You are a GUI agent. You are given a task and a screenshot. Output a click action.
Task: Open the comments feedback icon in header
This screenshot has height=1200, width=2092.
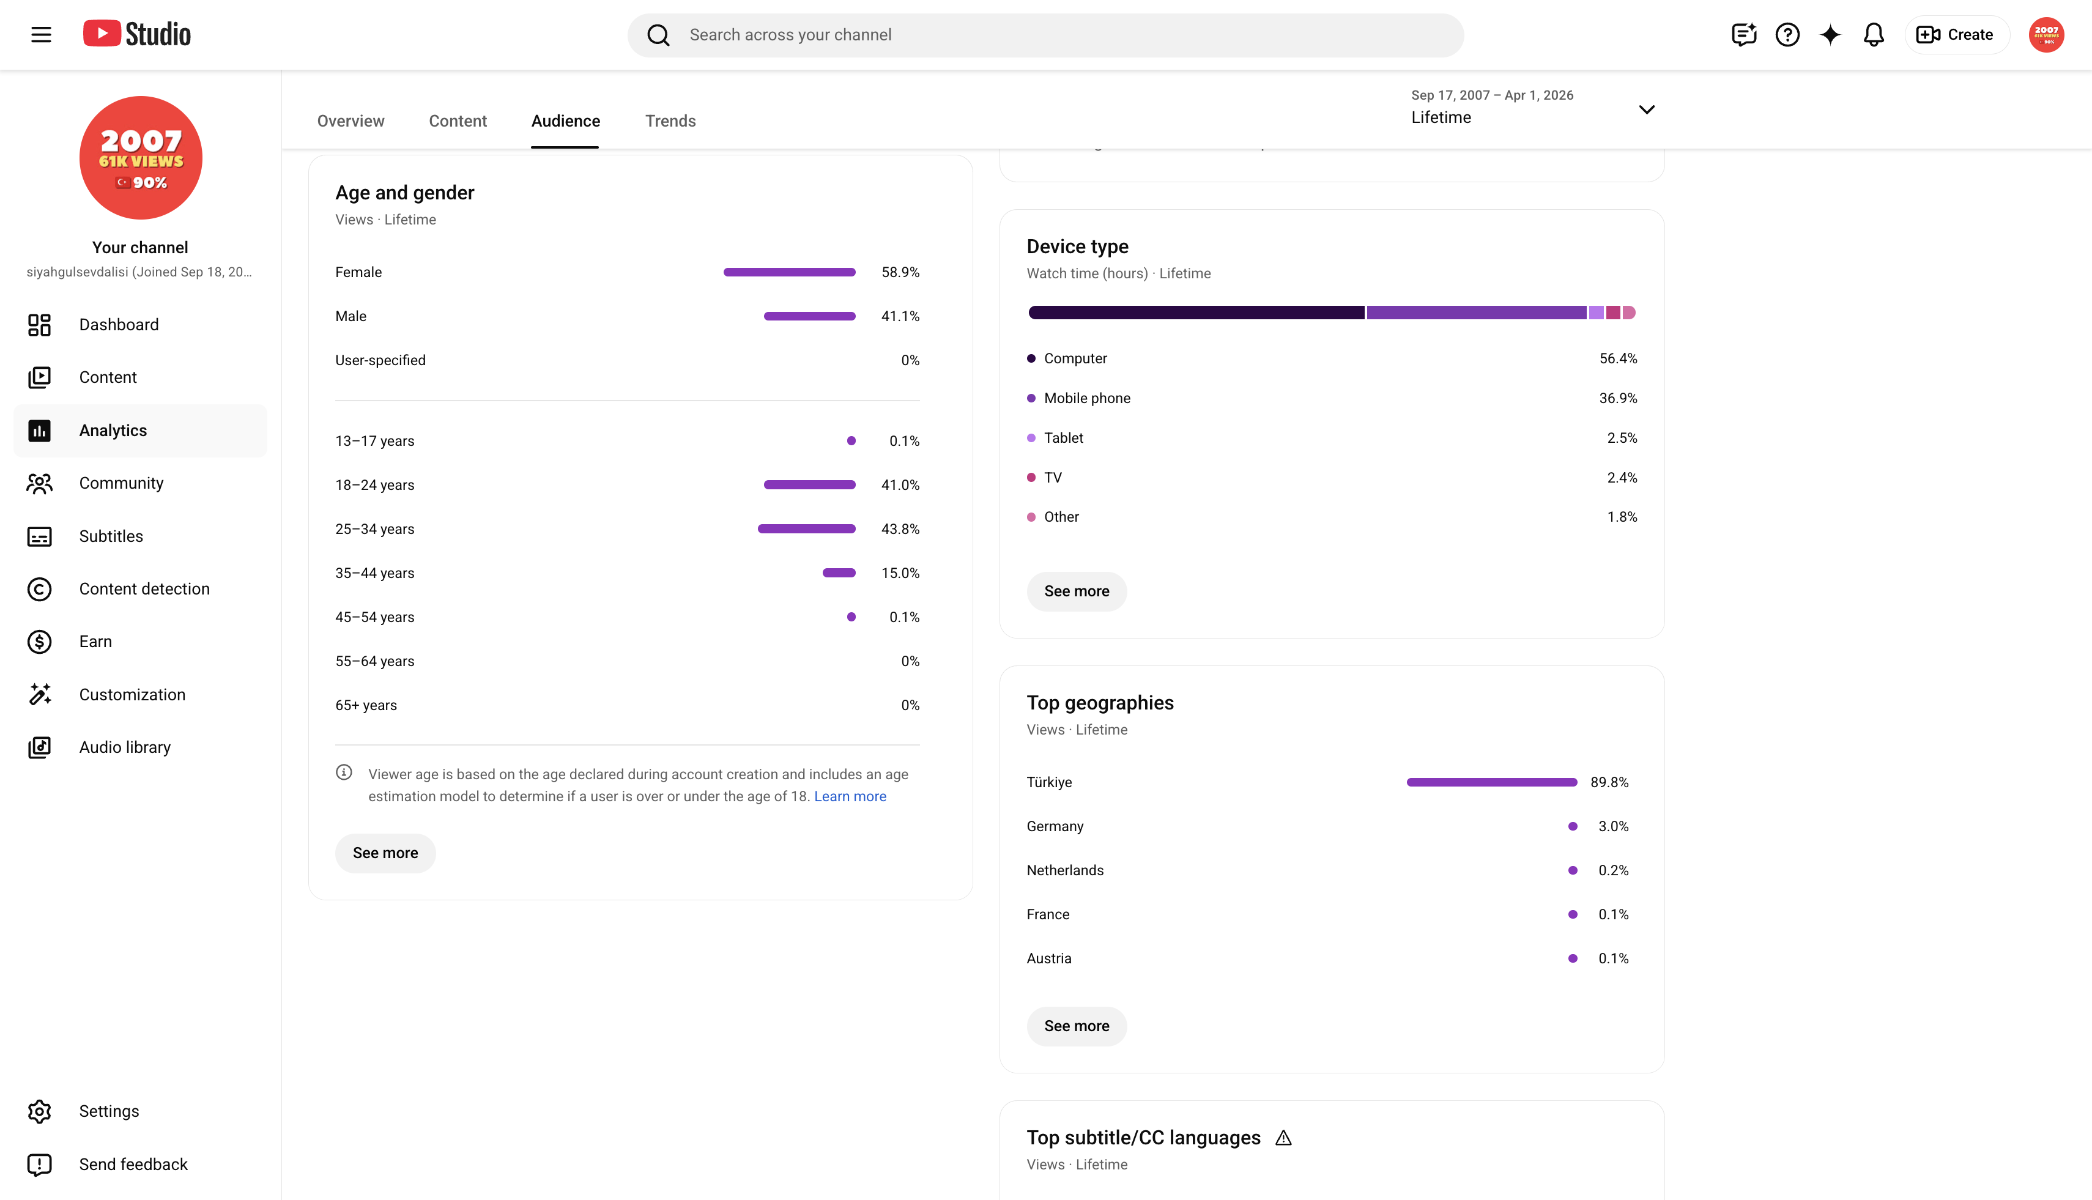(x=1744, y=35)
